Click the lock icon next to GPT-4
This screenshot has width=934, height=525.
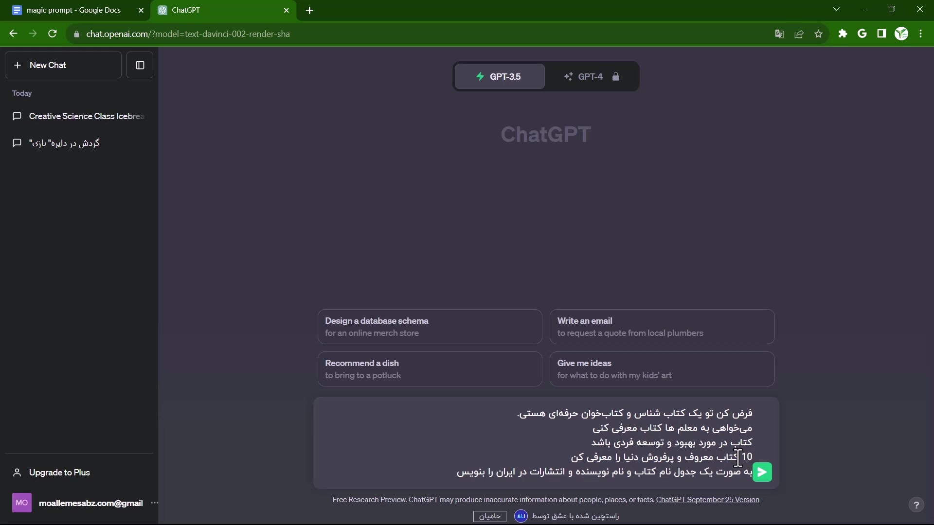pyautogui.click(x=616, y=76)
